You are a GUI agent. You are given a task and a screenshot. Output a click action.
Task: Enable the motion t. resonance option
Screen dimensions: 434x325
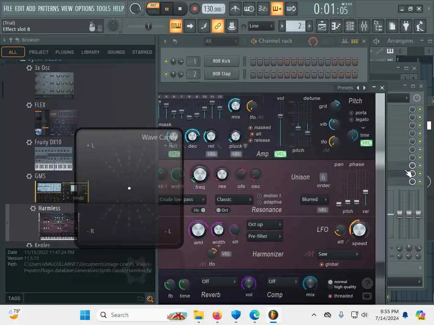(x=270, y=196)
